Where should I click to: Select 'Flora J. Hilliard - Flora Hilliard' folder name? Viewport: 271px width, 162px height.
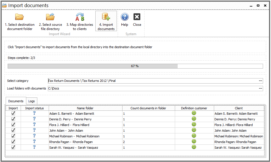point(69,125)
